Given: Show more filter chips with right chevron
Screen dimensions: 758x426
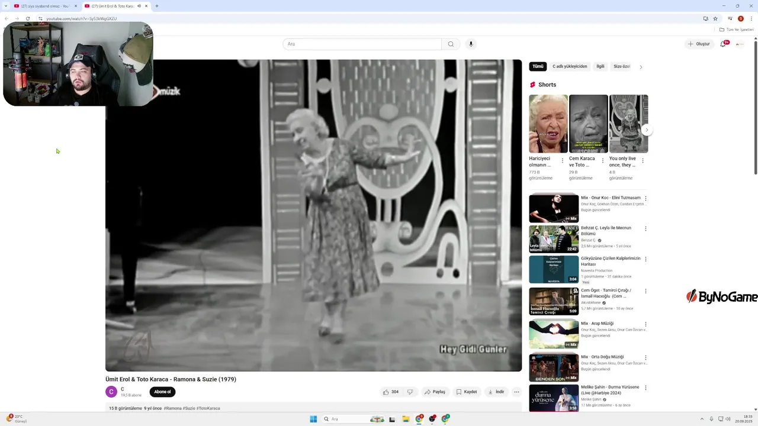Looking at the screenshot, I should (x=641, y=67).
